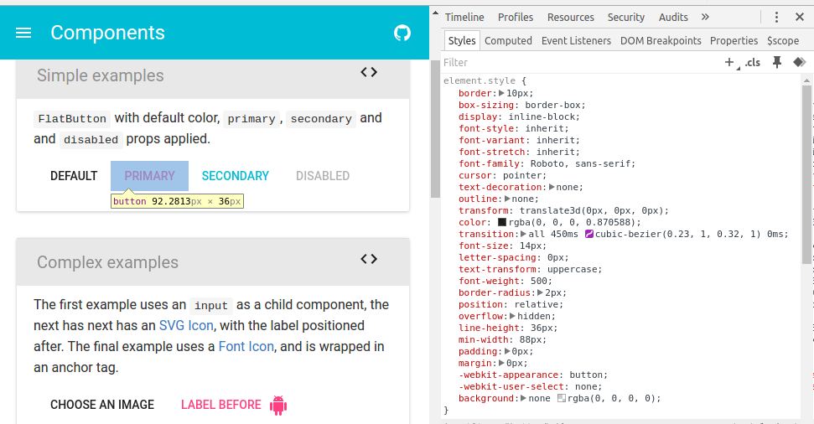Toggle element state pin icon
The height and width of the screenshot is (424, 814).
coord(776,63)
